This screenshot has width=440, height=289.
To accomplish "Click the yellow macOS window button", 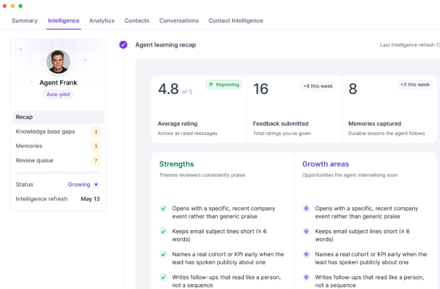I will click(x=13, y=6).
